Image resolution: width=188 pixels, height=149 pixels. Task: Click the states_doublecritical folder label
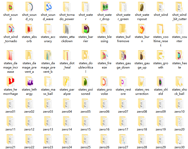(x=86, y=67)
